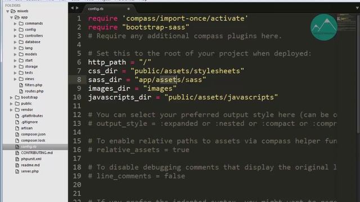360x202 pixels.
Task: Click the .gitignore file icon
Action: coord(17,122)
